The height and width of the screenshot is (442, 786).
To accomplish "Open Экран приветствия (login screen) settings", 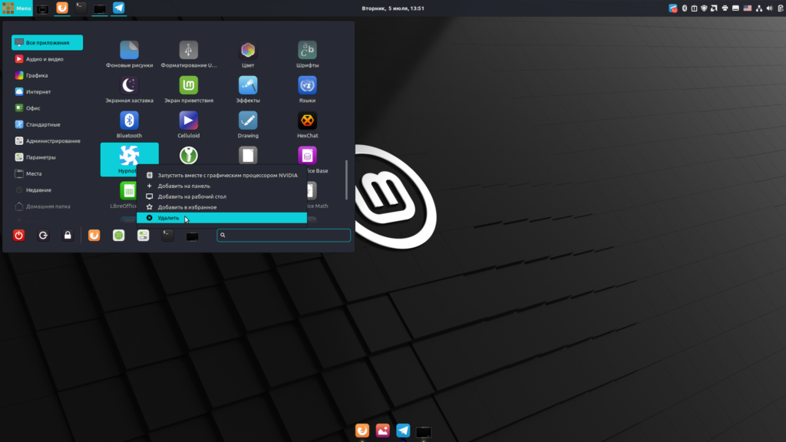I will click(188, 87).
